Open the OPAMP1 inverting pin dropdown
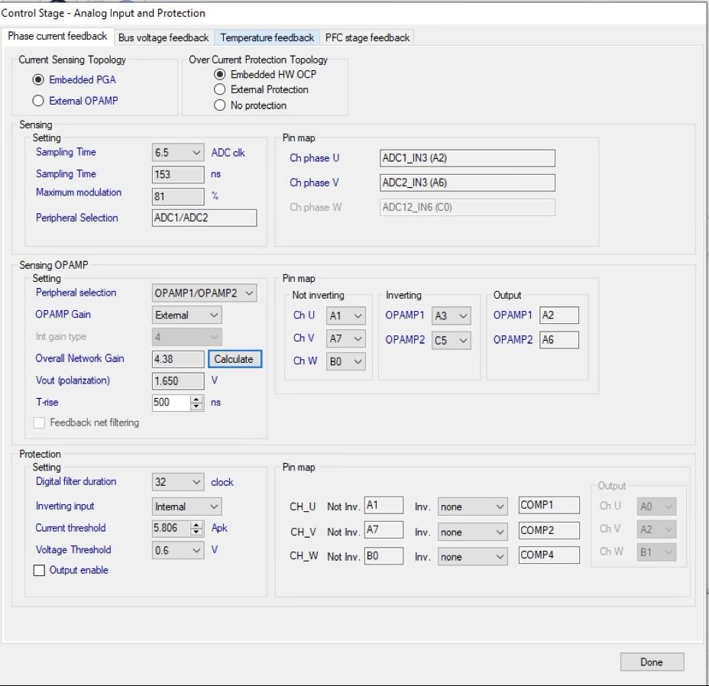The height and width of the screenshot is (686, 709). click(452, 315)
